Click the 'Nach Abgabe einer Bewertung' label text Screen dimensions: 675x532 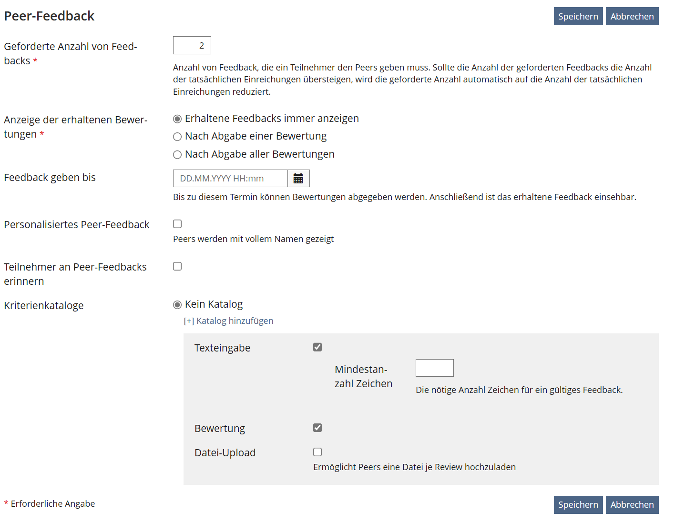pos(256,136)
